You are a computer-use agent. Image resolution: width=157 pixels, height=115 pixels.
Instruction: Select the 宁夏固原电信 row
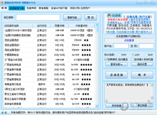tap(49, 55)
